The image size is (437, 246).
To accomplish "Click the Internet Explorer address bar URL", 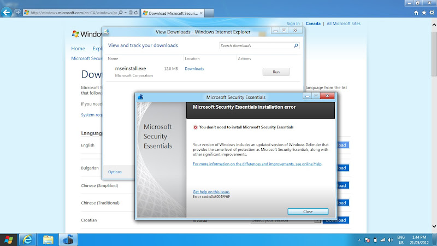I will tap(74, 13).
